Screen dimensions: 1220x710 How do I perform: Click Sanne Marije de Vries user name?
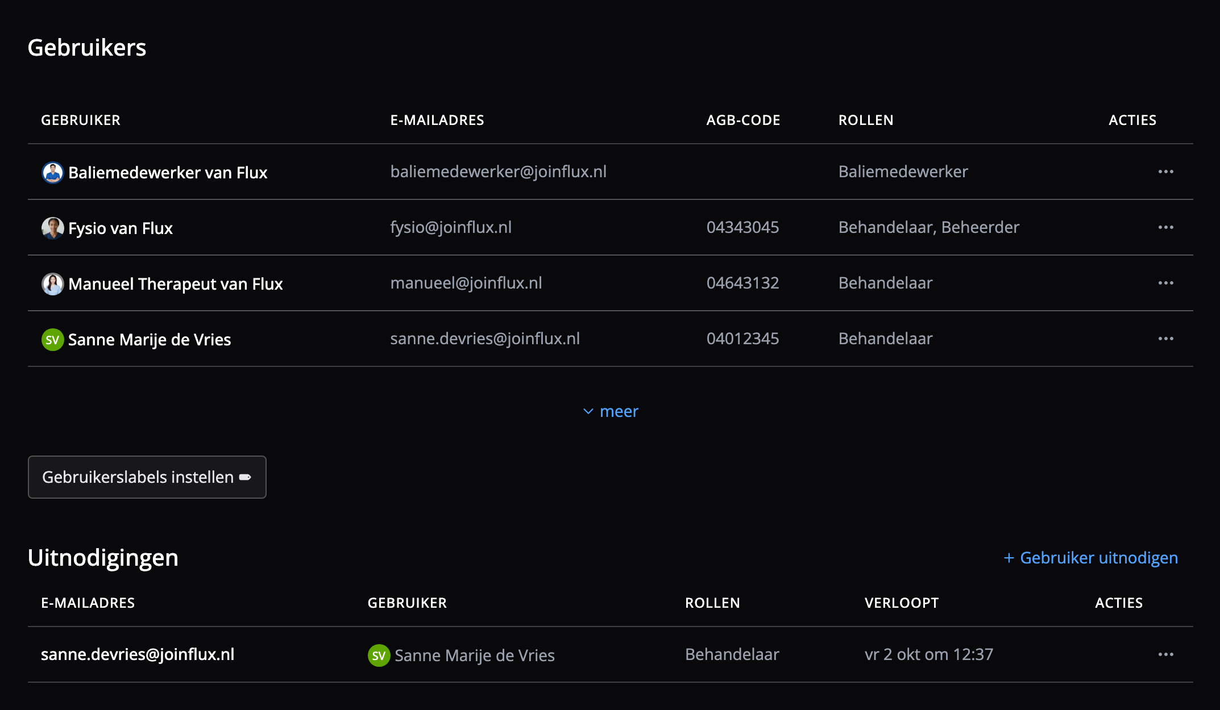pos(150,340)
